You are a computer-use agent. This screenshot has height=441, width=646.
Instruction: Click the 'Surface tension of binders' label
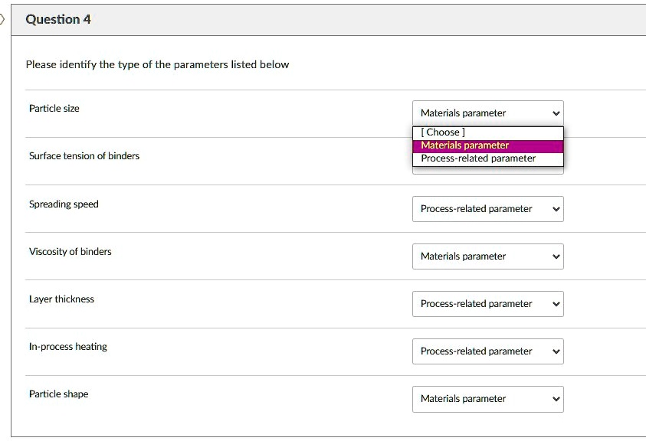pyautogui.click(x=83, y=155)
